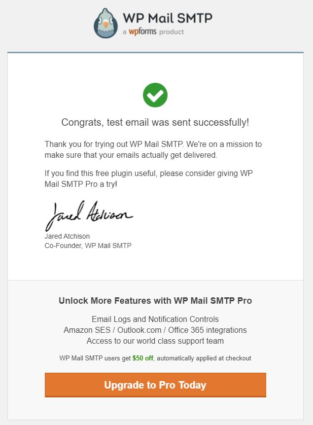This screenshot has height=425, width=313.
Task: Click the WP Mail SMTP pigeon mascot logo
Action: (105, 23)
